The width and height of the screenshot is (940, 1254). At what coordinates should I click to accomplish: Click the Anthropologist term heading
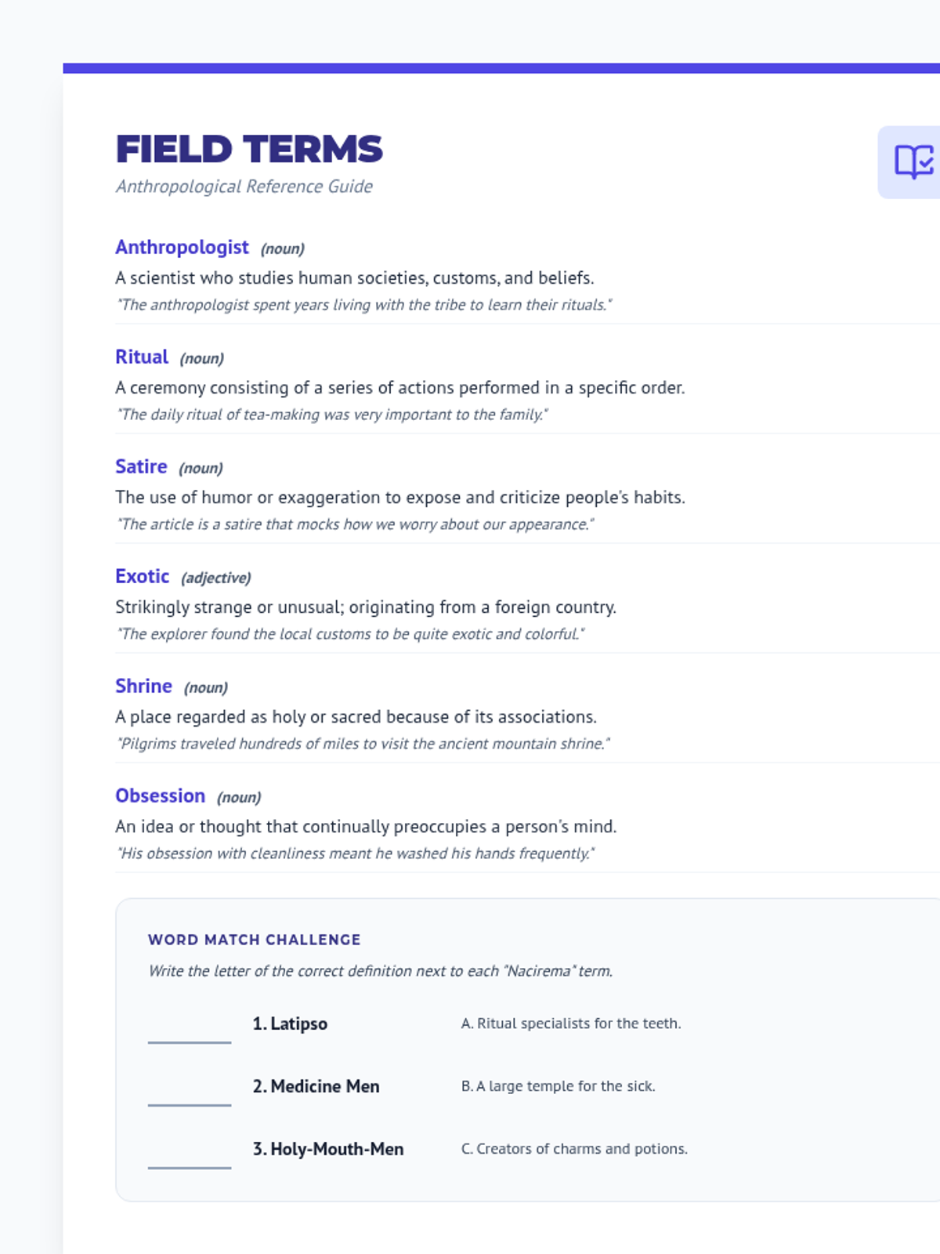tap(182, 248)
